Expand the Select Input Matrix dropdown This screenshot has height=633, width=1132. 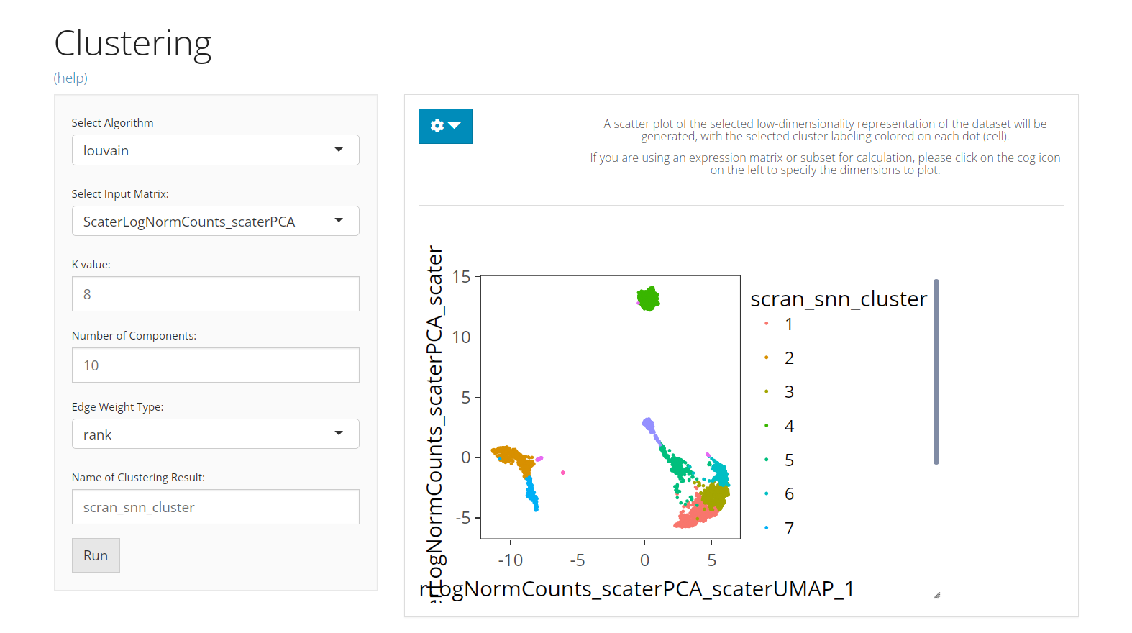pyautogui.click(x=215, y=222)
